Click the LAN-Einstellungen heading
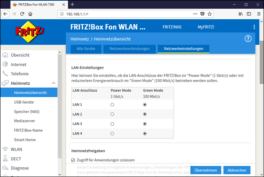 (x=88, y=67)
